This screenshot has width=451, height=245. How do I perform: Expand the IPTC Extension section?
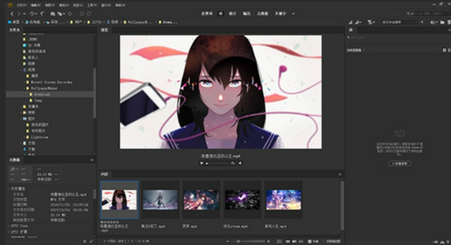(x=8, y=232)
